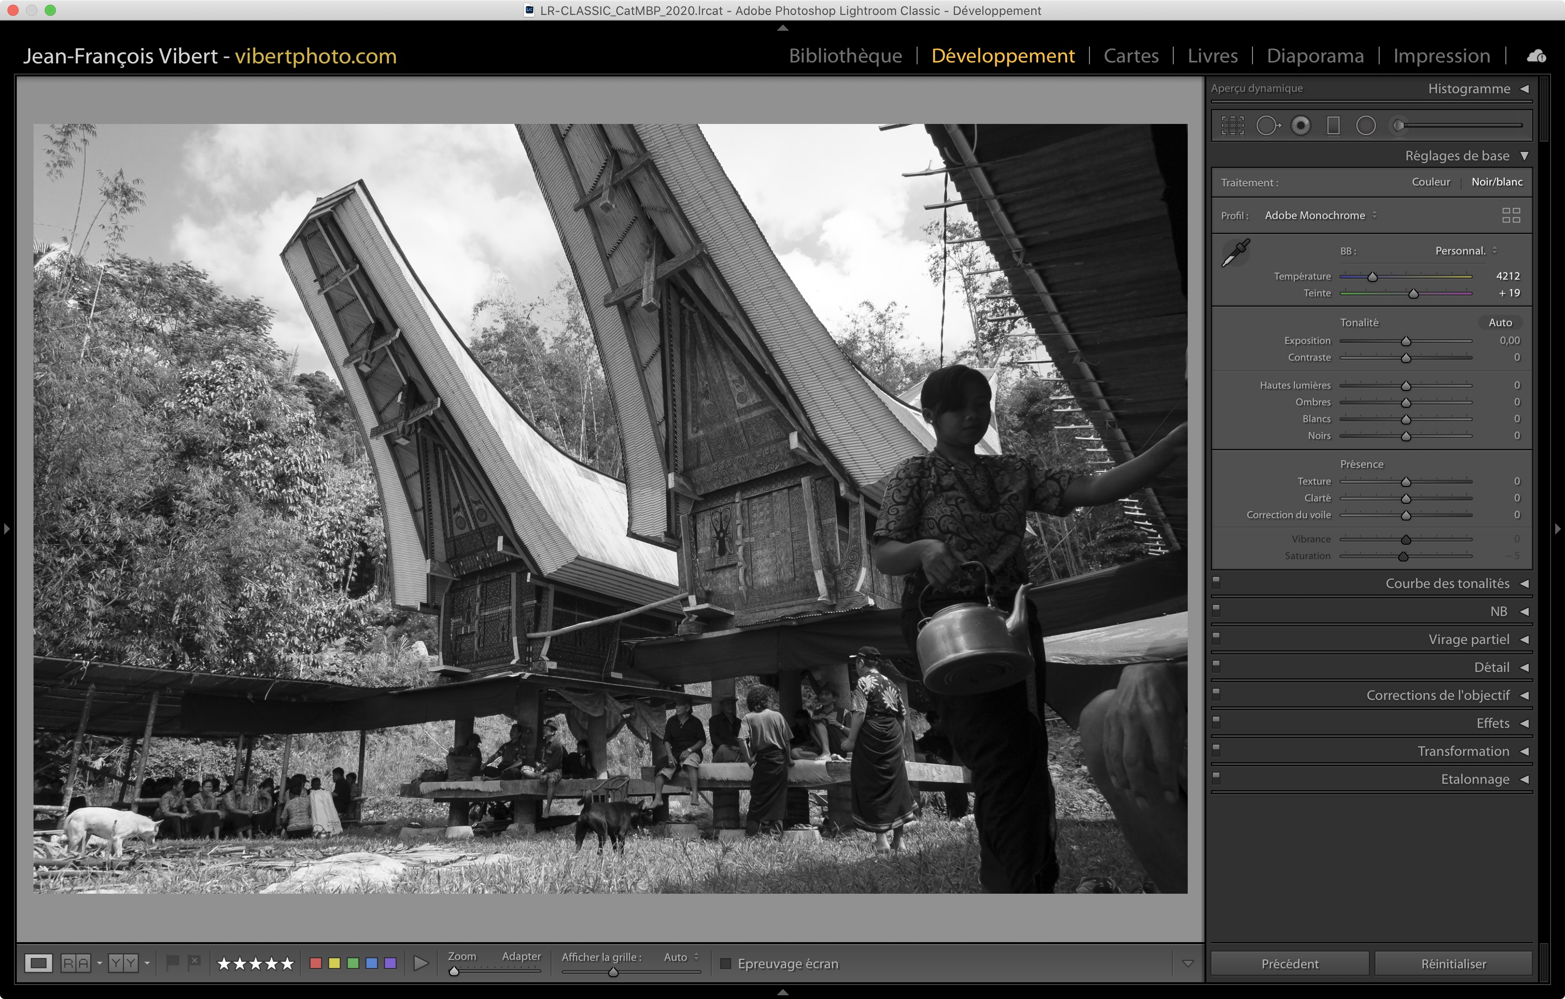
Task: Switch treatment to Couleur
Action: coord(1430,182)
